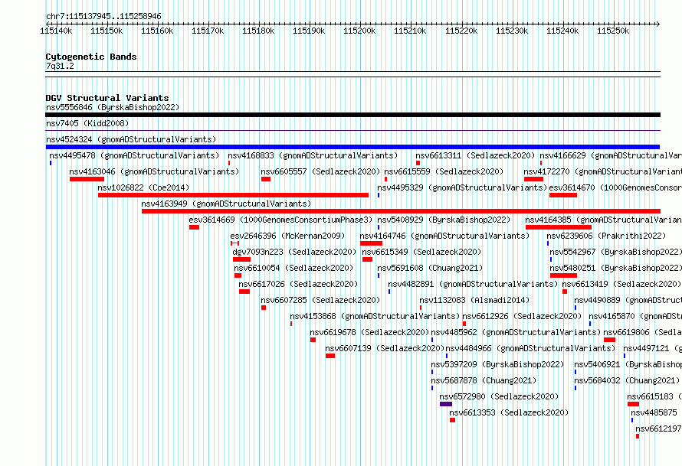Click the chr7:115137945..115258946 coordinates text
The image size is (682, 466).
[103, 17]
